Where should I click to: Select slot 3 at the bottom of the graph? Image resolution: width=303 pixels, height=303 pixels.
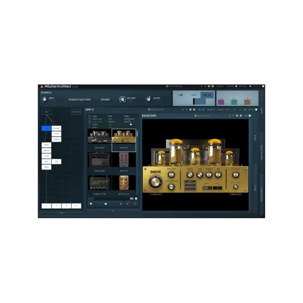pyautogui.click(x=66, y=206)
